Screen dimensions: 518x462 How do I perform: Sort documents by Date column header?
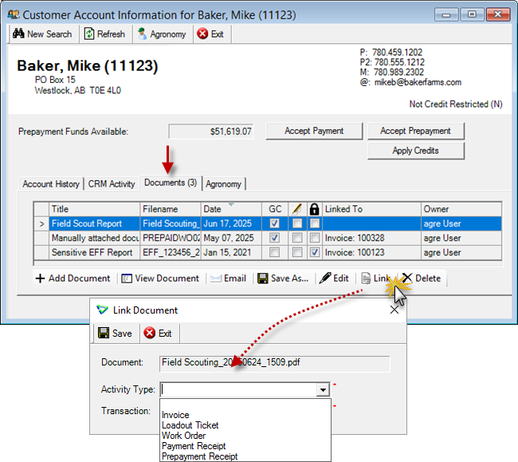[x=231, y=209]
